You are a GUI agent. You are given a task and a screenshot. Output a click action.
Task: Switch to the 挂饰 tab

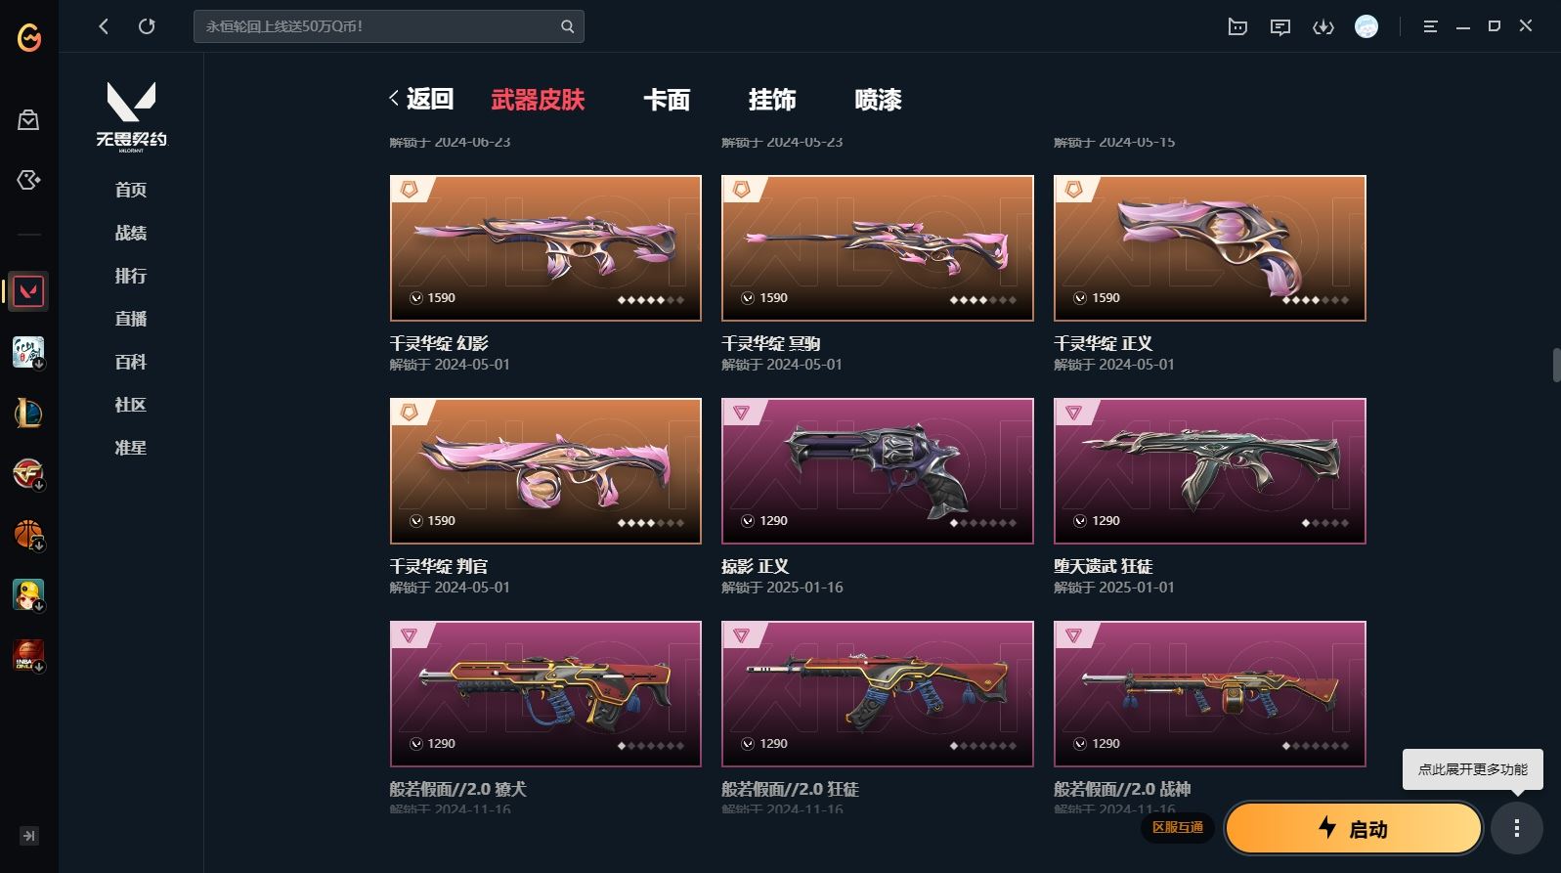point(772,100)
